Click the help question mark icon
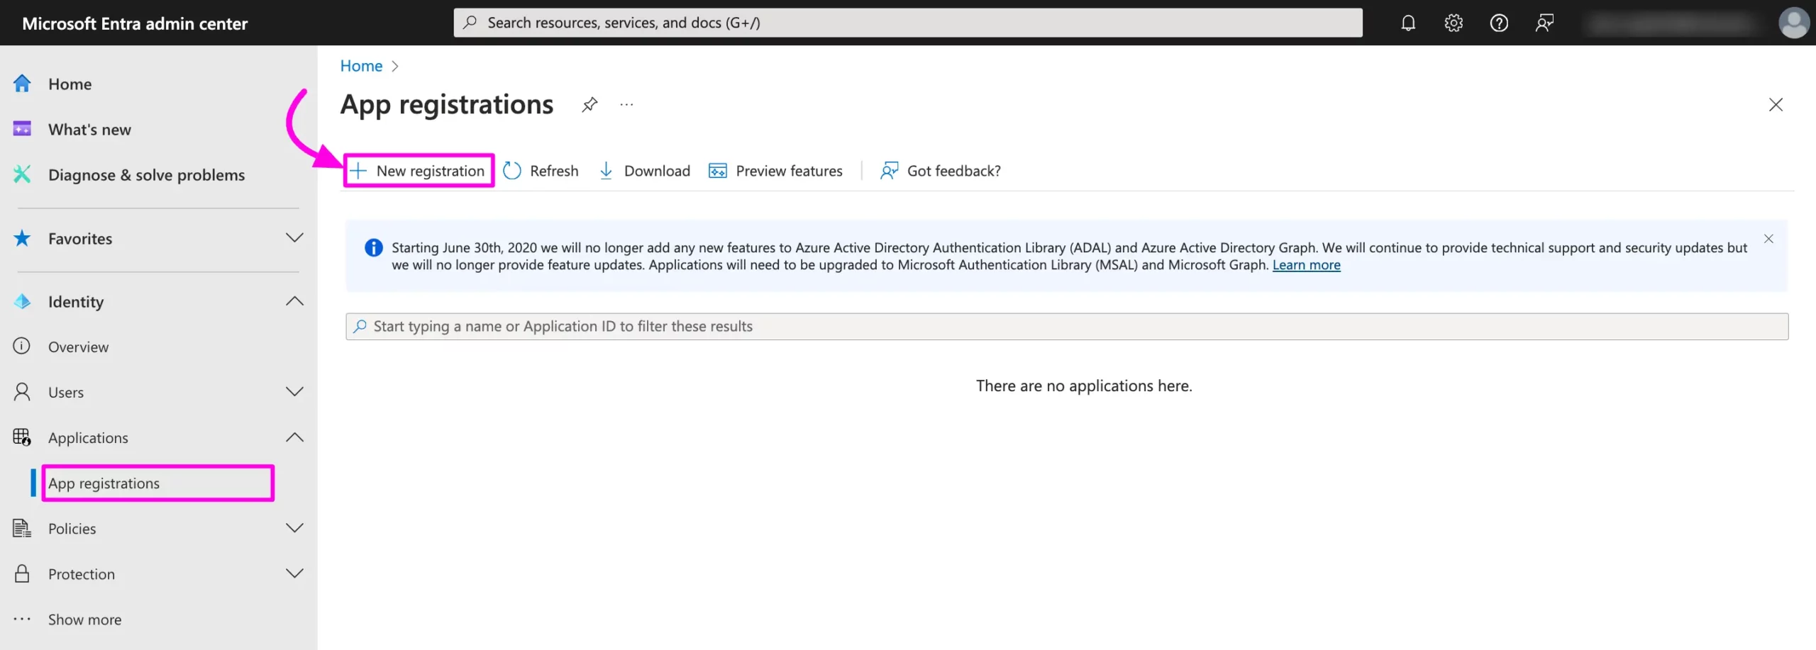The image size is (1816, 650). pos(1499,23)
